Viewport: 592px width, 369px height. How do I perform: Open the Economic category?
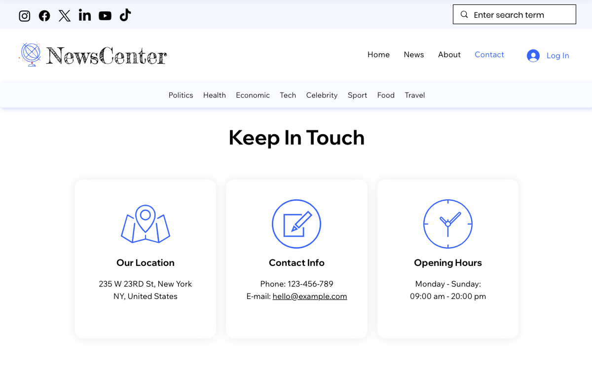(253, 95)
